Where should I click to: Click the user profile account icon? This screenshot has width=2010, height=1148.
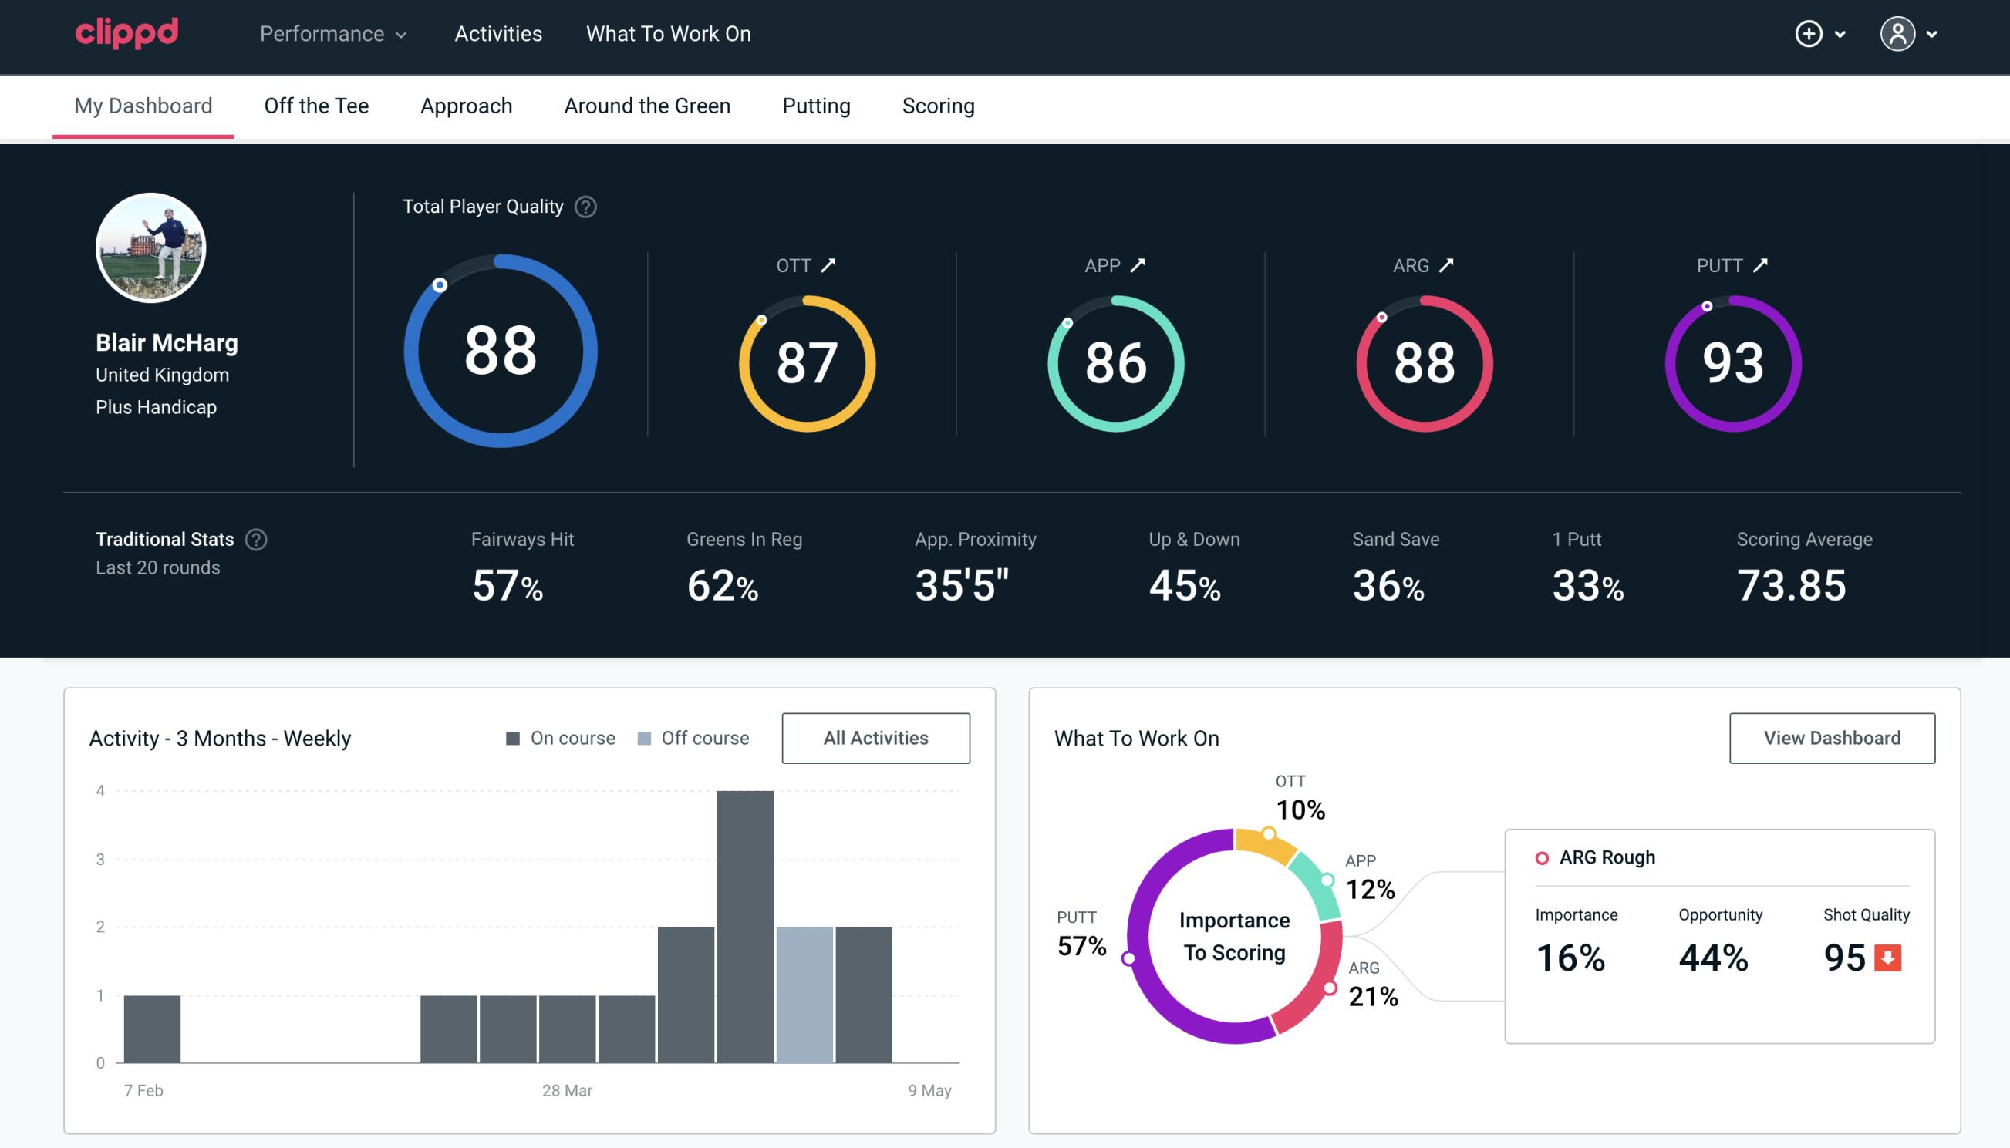click(x=1898, y=35)
